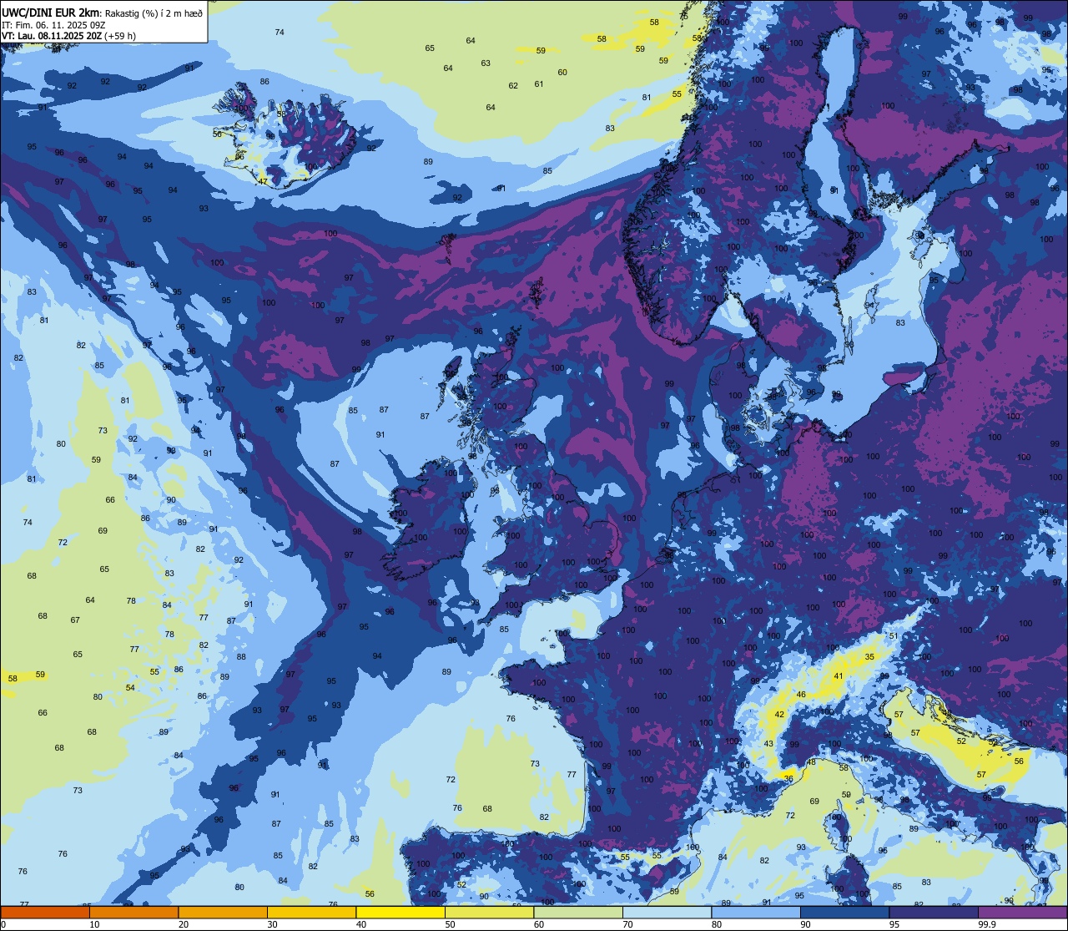Click the 40–50% bright yellow legend swatch
Screen dimensions: 1068x931
[x=400, y=912]
